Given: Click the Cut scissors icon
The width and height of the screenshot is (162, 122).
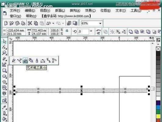Looking at the screenshot, I should [30, 23].
